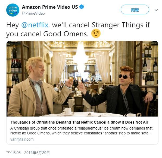Click the blue verified badge icon
The height and width of the screenshot is (158, 162).
coord(82,7)
